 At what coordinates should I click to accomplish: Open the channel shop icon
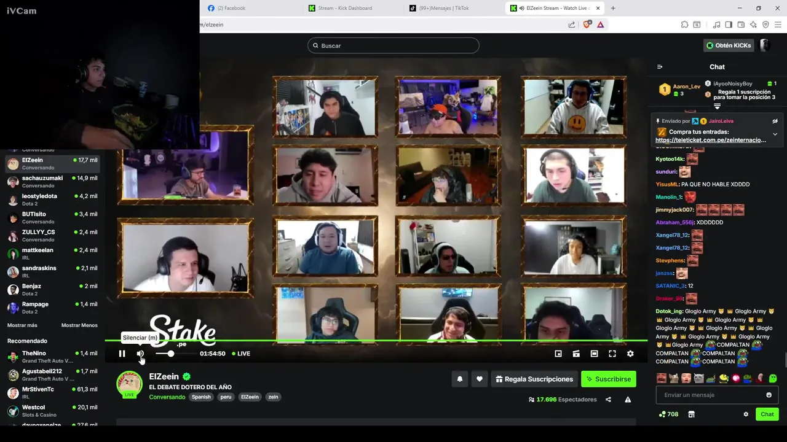click(691, 414)
